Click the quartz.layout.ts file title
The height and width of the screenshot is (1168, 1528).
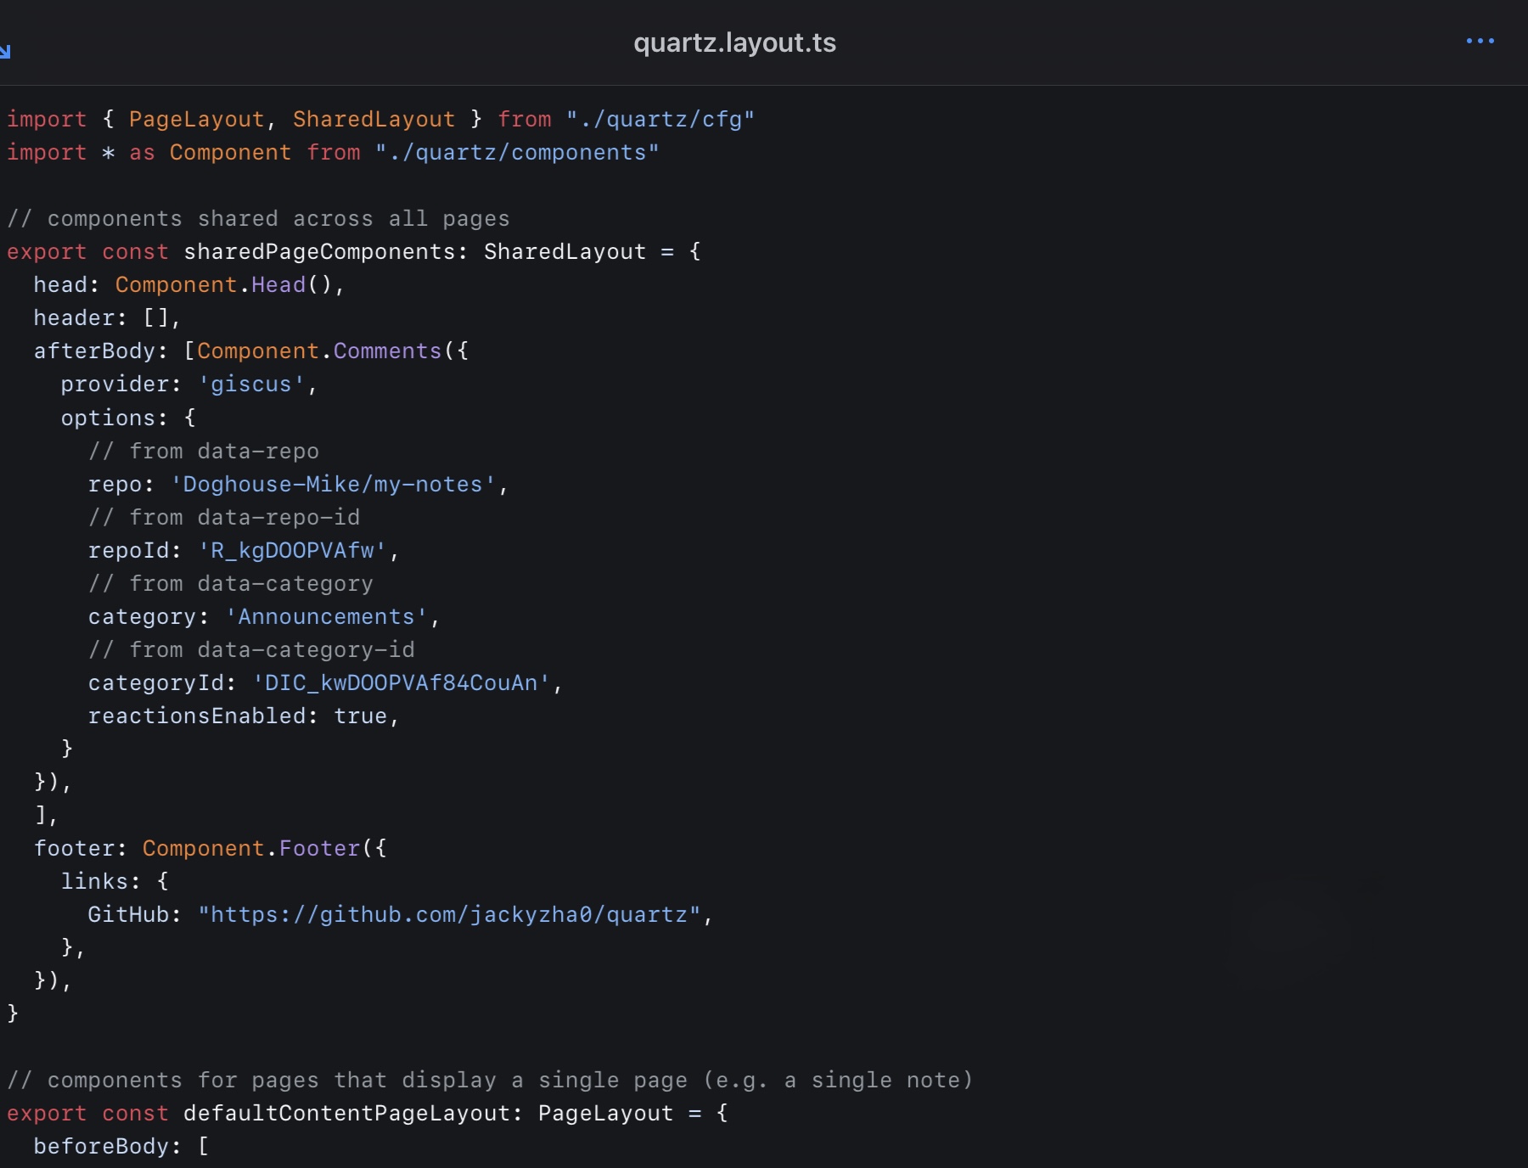(734, 42)
